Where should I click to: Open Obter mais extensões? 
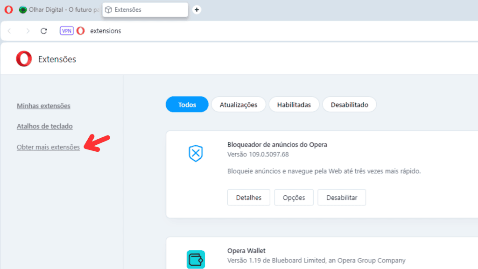coord(48,147)
